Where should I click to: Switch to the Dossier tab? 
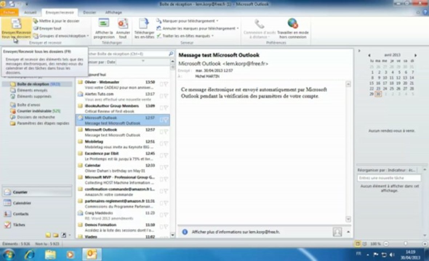pos(89,12)
